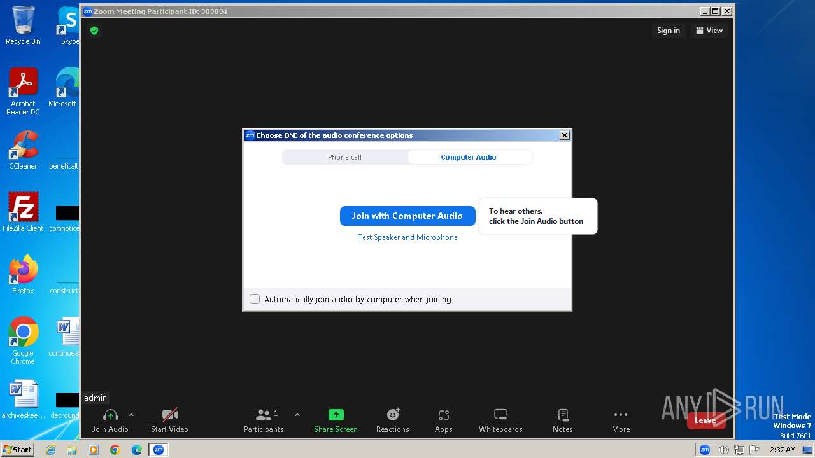This screenshot has width=815, height=458.
Task: Open the Participants panel
Action: pyautogui.click(x=264, y=420)
